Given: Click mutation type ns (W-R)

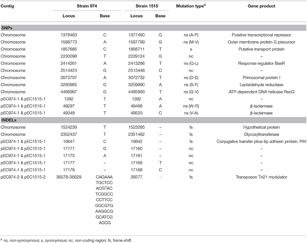Looking at the screenshot, I should click(191, 106).
